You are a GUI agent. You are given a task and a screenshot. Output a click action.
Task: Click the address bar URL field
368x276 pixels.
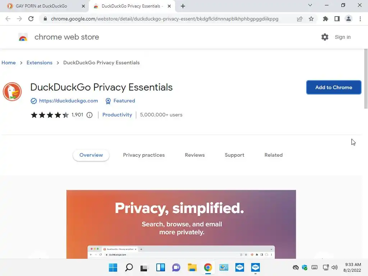tap(165, 19)
